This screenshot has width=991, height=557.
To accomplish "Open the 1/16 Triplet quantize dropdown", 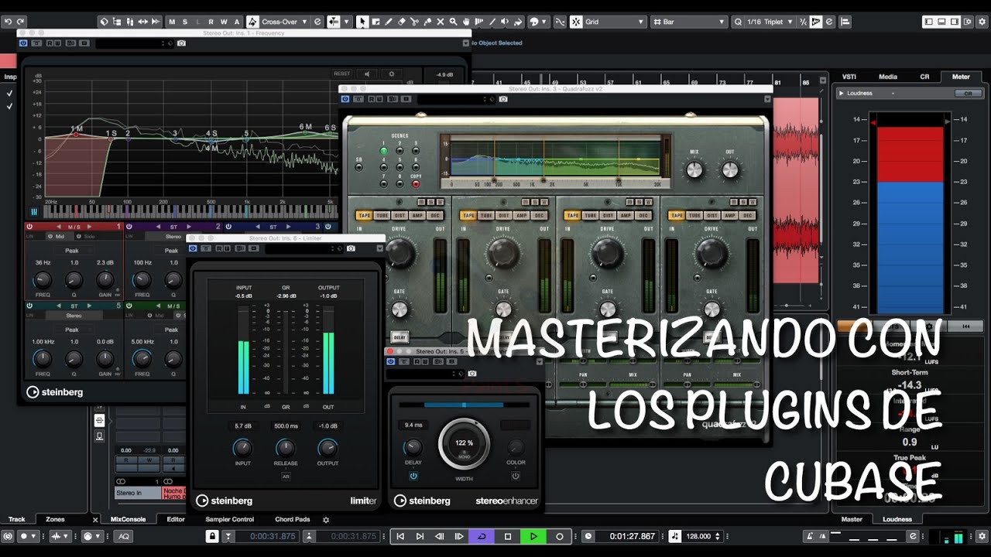I will point(770,22).
